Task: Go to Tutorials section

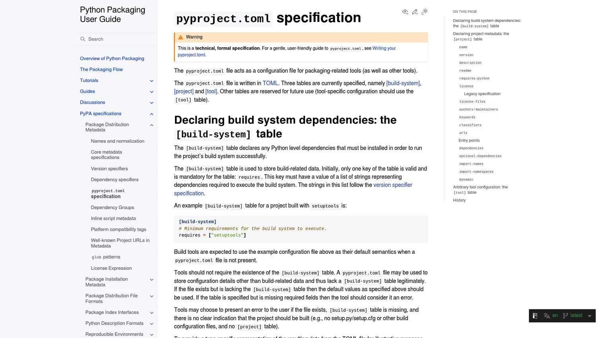Action: (89, 81)
